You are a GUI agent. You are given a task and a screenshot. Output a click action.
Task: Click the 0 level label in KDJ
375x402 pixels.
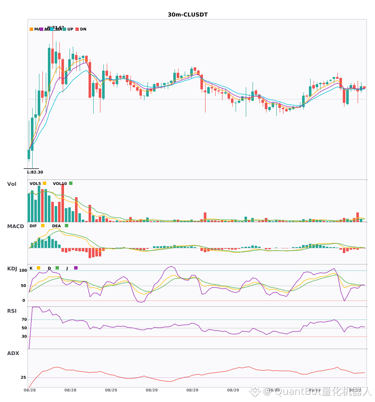click(x=24, y=300)
